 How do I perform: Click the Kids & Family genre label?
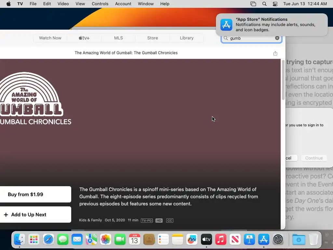[x=90, y=220]
